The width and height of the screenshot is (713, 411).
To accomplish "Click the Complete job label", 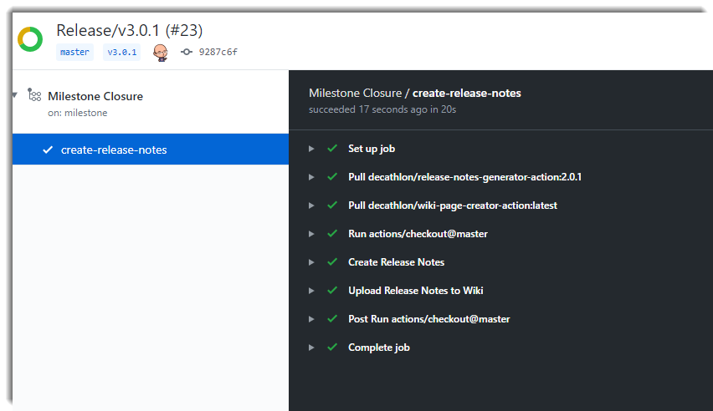I will point(379,348).
